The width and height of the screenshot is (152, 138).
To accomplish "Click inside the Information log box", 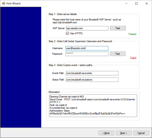I will 93,106.
